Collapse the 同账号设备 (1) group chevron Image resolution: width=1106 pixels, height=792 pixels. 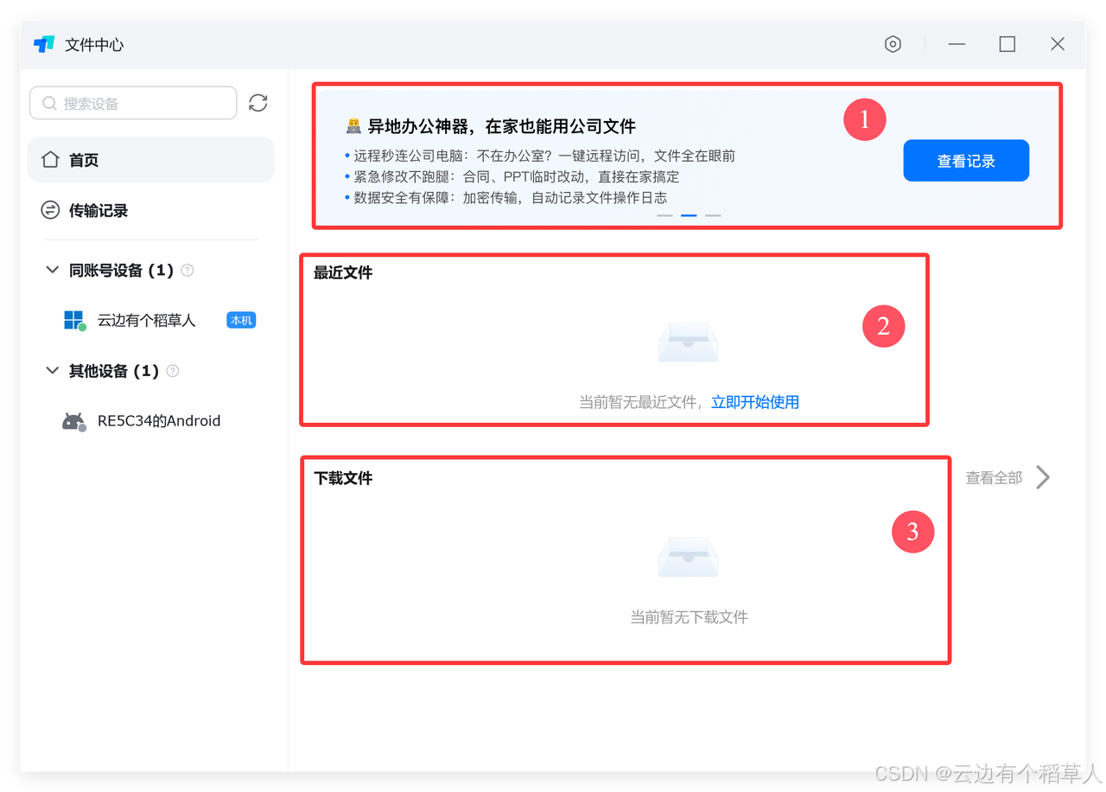(52, 271)
